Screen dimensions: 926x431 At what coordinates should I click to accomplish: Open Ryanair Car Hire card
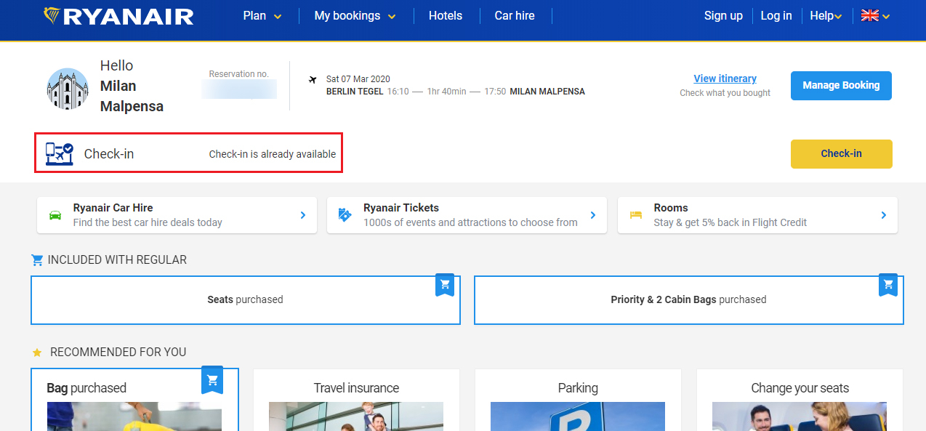pyautogui.click(x=177, y=215)
